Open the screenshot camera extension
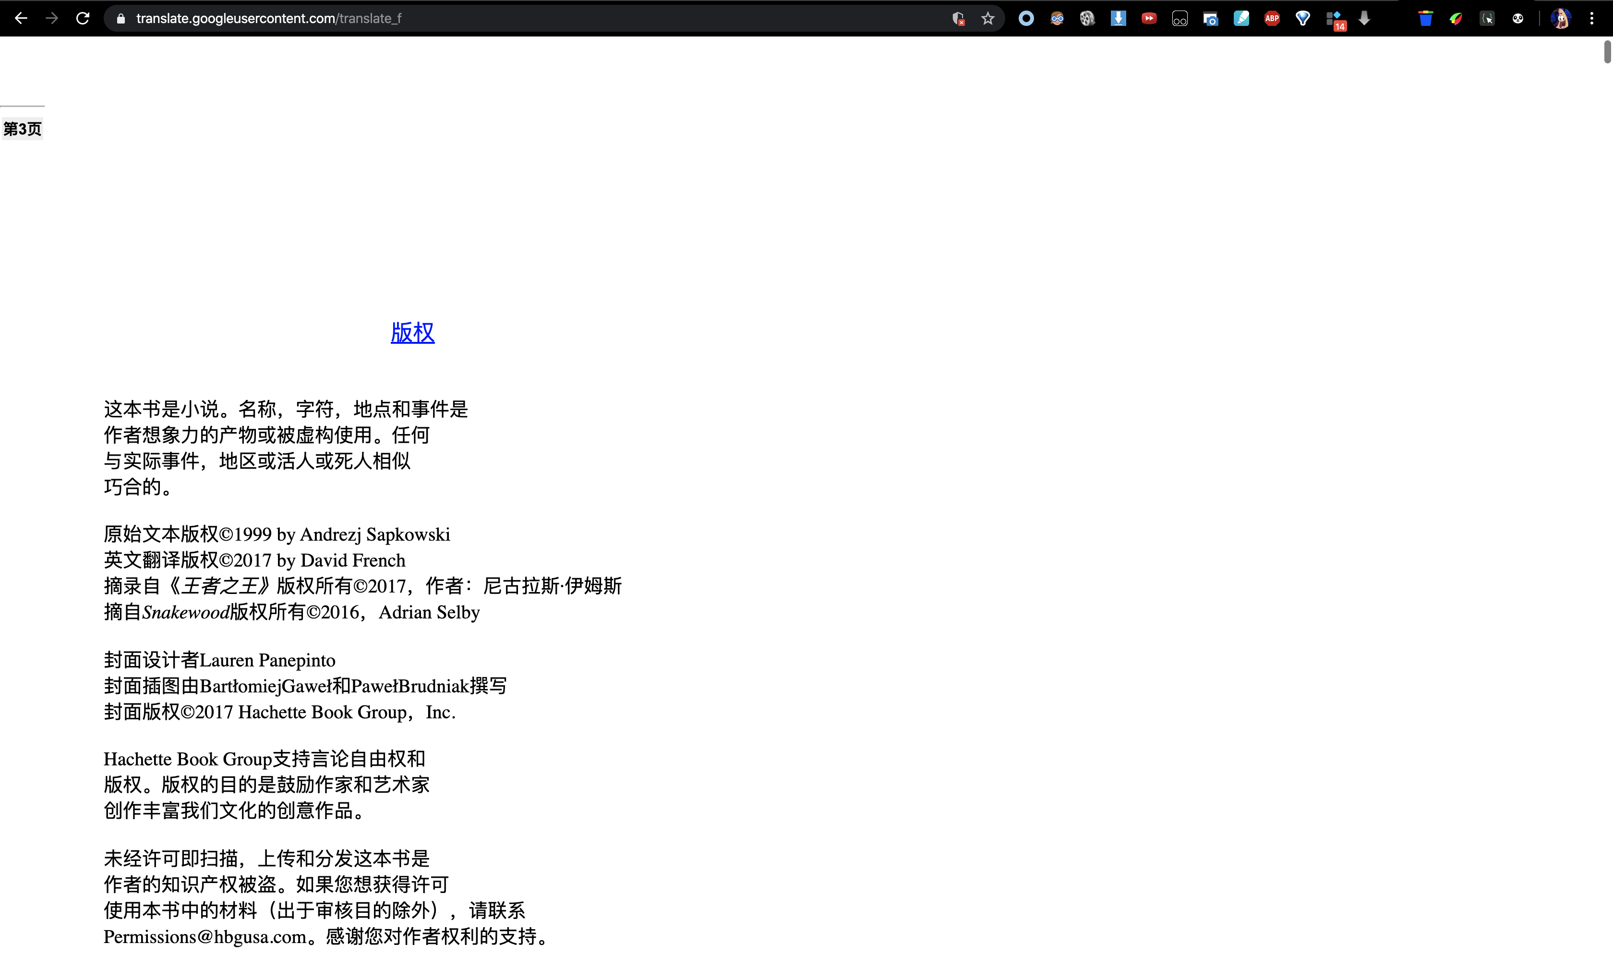This screenshot has width=1613, height=968. 1211,19
